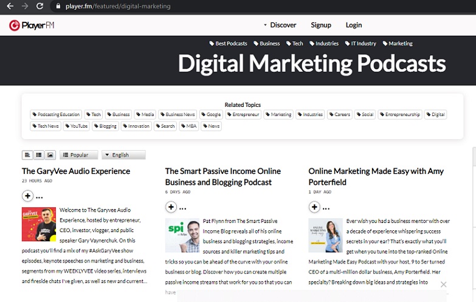Viewport: 476px width, 302px height.
Task: Switch to the image grid view layout
Action: [50, 155]
